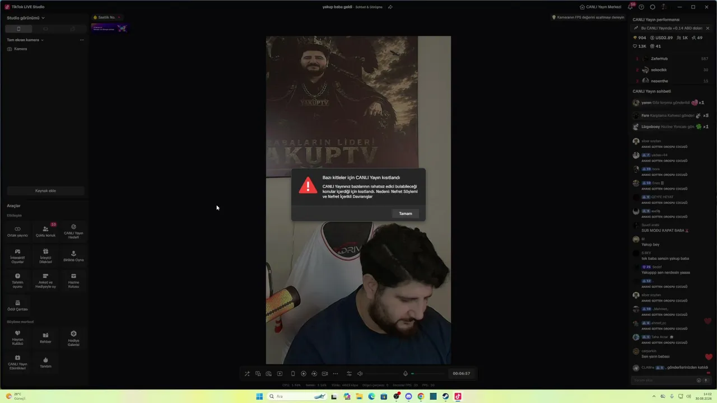Dismiss the ABD doları earnings notice
717x403 pixels.
point(707,28)
